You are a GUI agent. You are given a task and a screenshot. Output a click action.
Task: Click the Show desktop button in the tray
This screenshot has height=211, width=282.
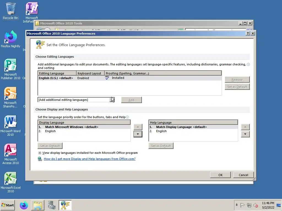(x=279, y=205)
